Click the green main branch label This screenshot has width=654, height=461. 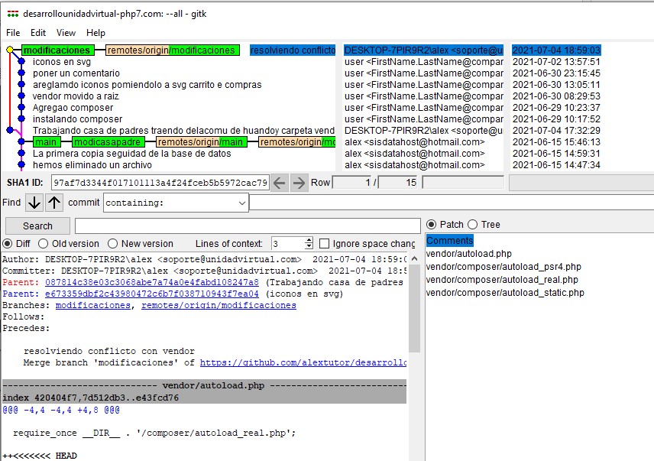pos(47,142)
